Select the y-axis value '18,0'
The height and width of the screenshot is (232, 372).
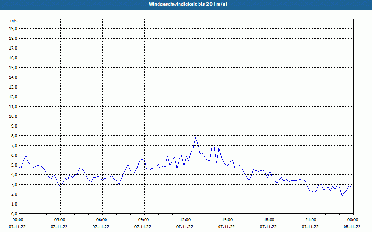[13, 39]
